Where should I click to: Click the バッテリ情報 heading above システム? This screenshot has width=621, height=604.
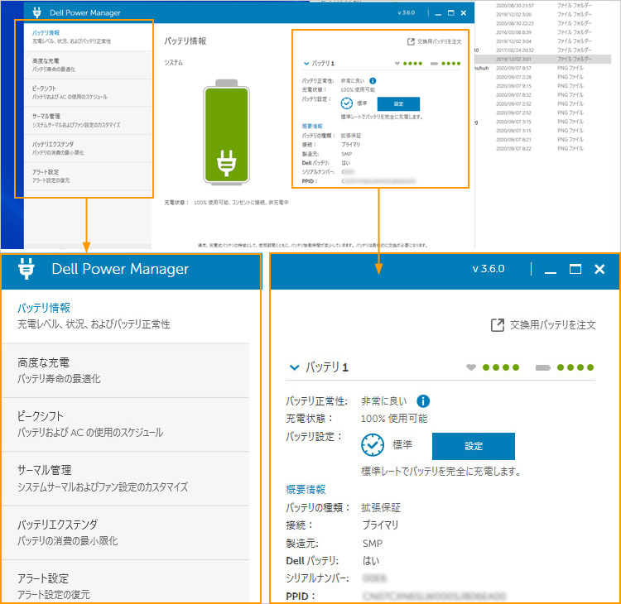(185, 41)
